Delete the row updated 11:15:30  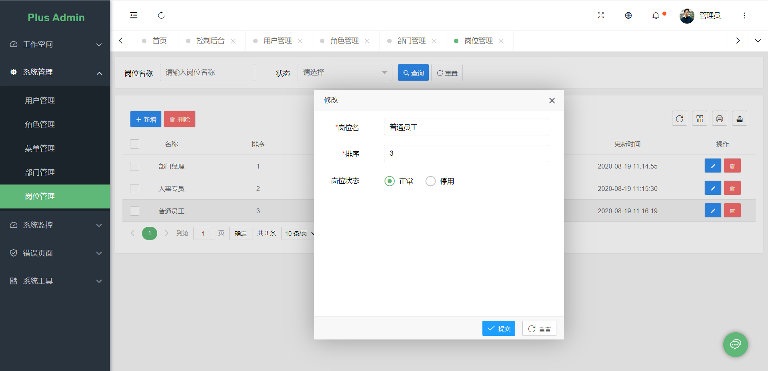pos(732,188)
